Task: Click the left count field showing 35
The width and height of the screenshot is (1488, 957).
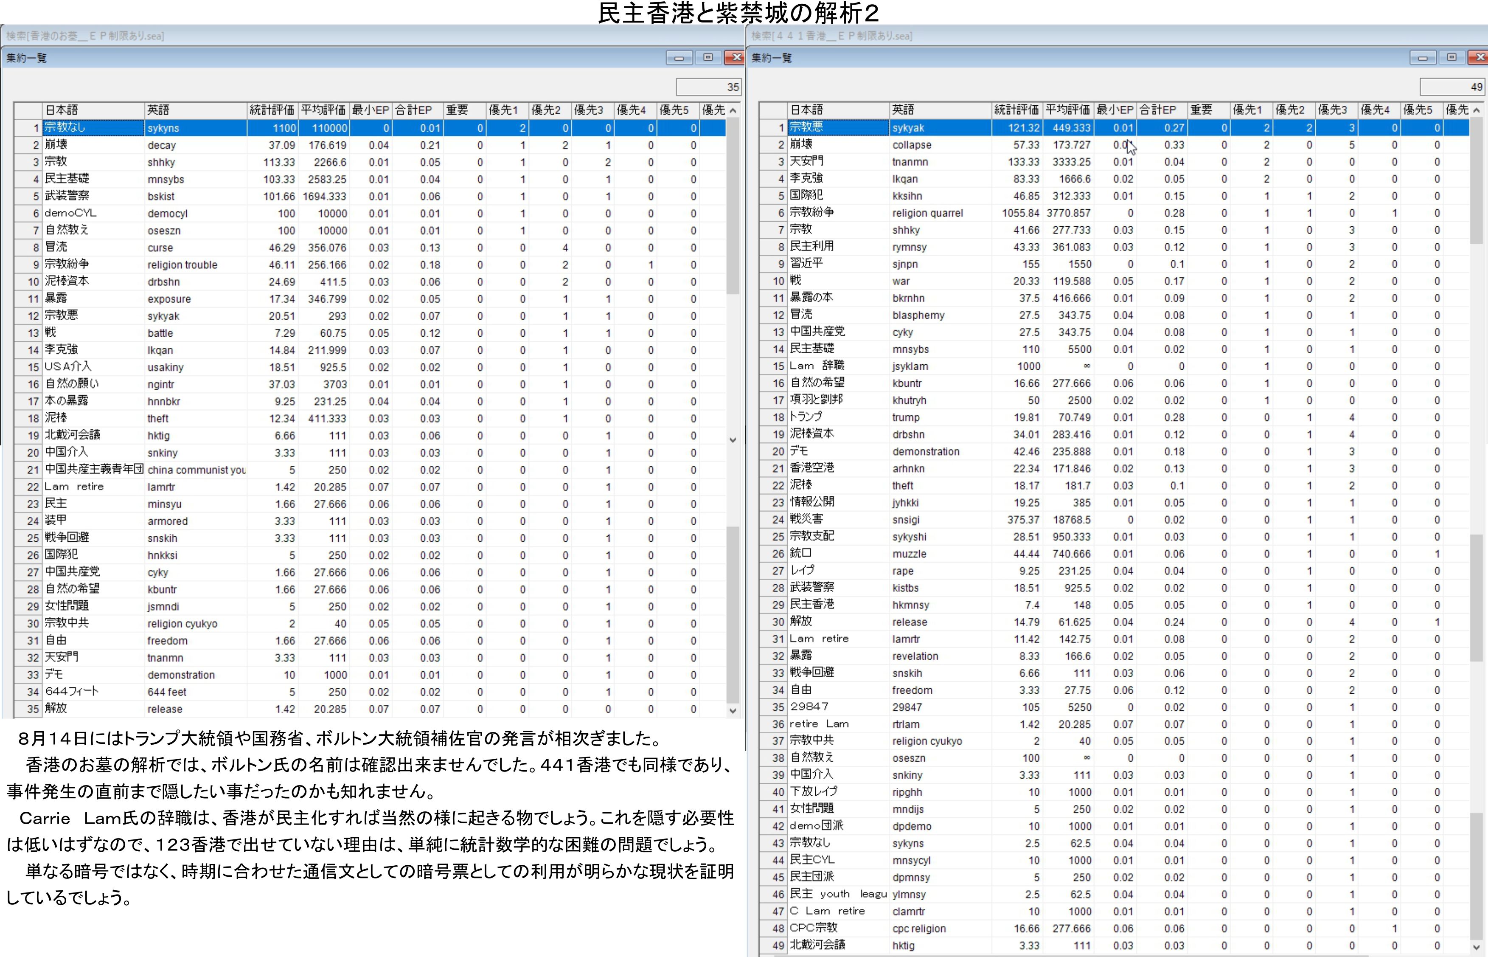Action: click(709, 87)
